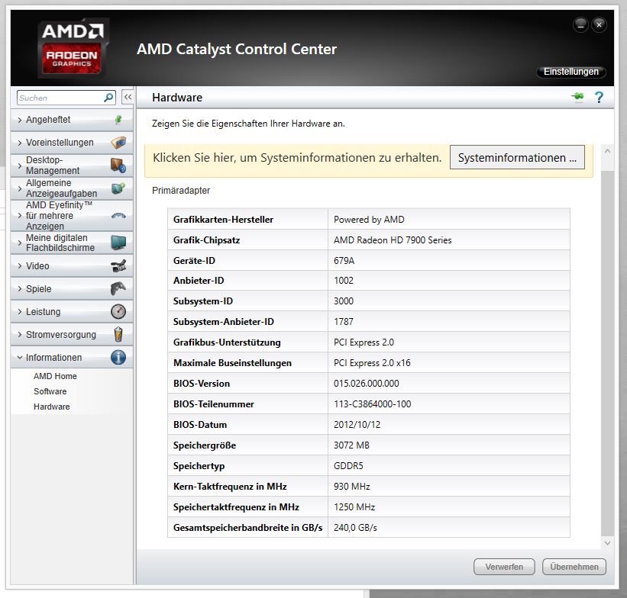The width and height of the screenshot is (627, 598).
Task: Click the AMD Radeon Graphics logo
Action: click(x=73, y=47)
